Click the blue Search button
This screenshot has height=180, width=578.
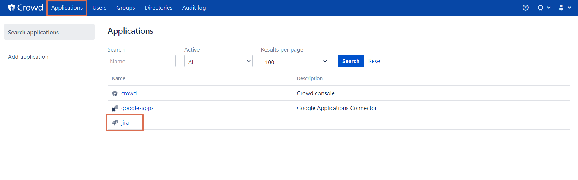coord(351,61)
